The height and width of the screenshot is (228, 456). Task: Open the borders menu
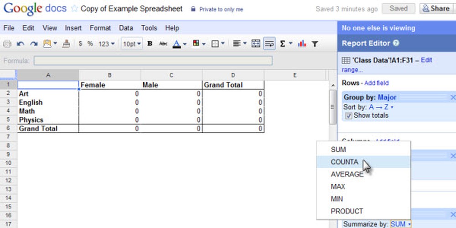pyautogui.click(x=218, y=44)
